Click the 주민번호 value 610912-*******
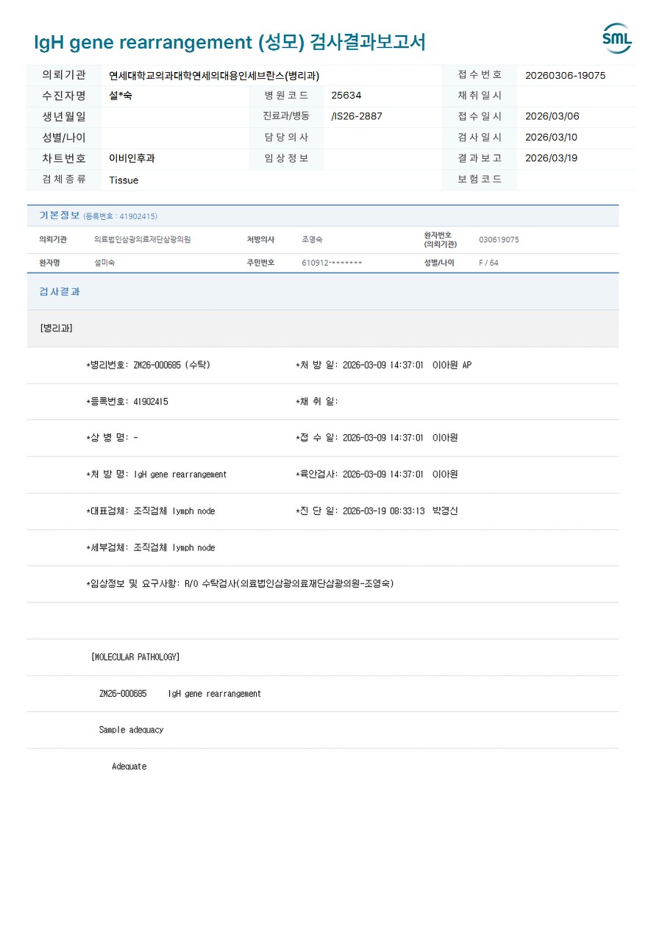 click(x=332, y=263)
